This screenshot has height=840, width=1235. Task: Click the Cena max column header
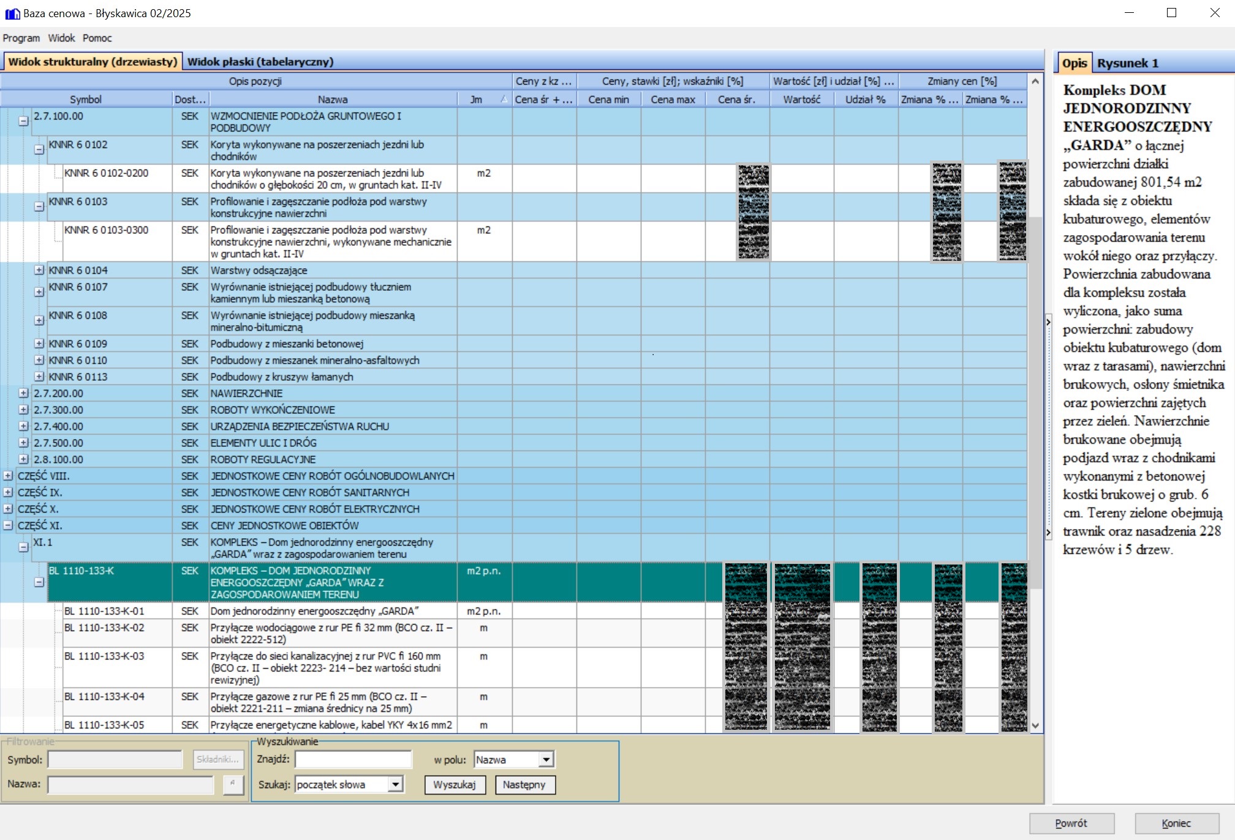click(673, 99)
